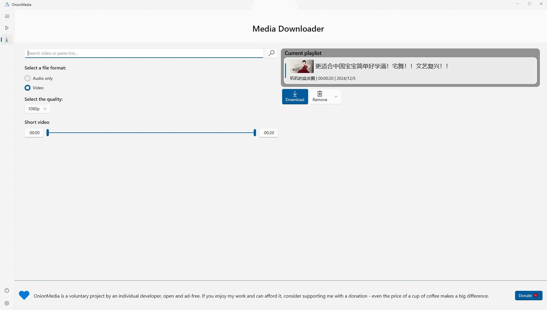Click the right handle of the Short video slider

[255, 133]
